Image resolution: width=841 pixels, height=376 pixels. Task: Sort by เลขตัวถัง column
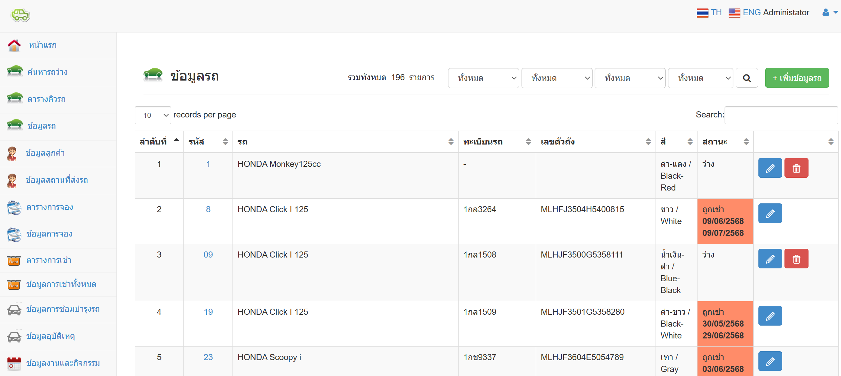[596, 142]
